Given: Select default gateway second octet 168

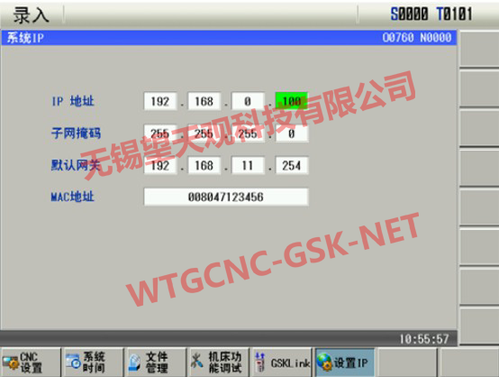Looking at the screenshot, I should pos(204,165).
